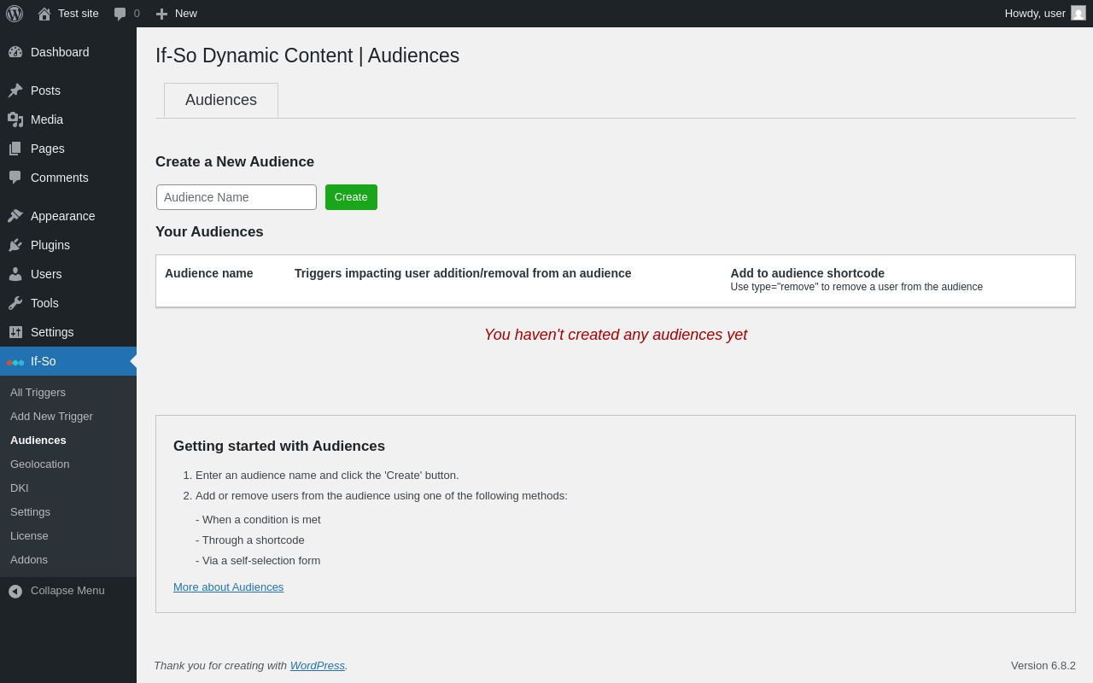Open the Dashboard menu
The height and width of the screenshot is (683, 1093).
(x=68, y=52)
